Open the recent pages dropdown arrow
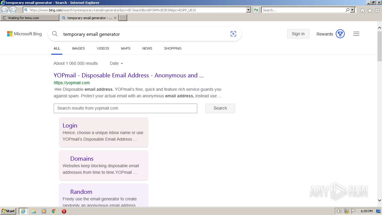Viewport: 382px width, 215px height. click(19, 10)
